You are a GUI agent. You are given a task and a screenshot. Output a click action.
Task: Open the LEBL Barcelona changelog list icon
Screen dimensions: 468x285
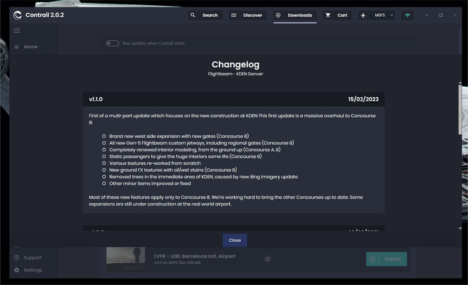click(x=268, y=259)
